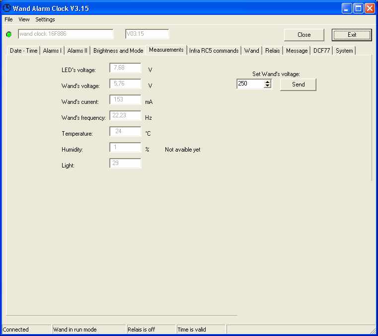Open the View menu
The image size is (378, 336).
pyautogui.click(x=24, y=19)
